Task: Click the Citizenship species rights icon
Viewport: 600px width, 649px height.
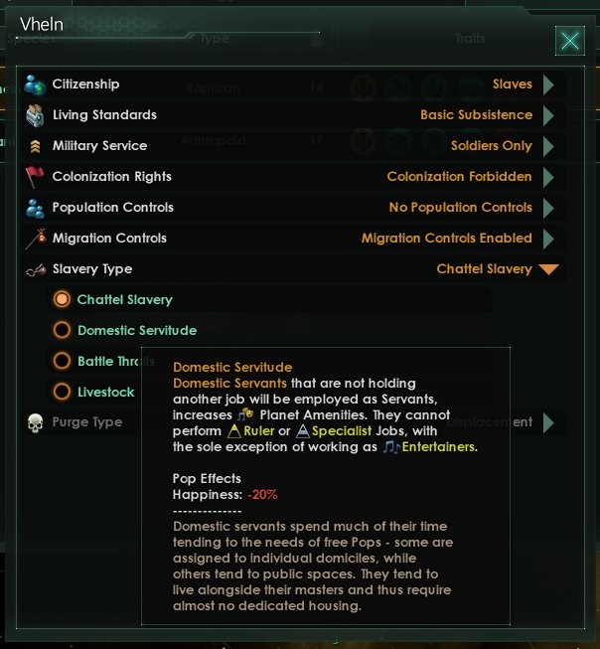Action: click(36, 84)
